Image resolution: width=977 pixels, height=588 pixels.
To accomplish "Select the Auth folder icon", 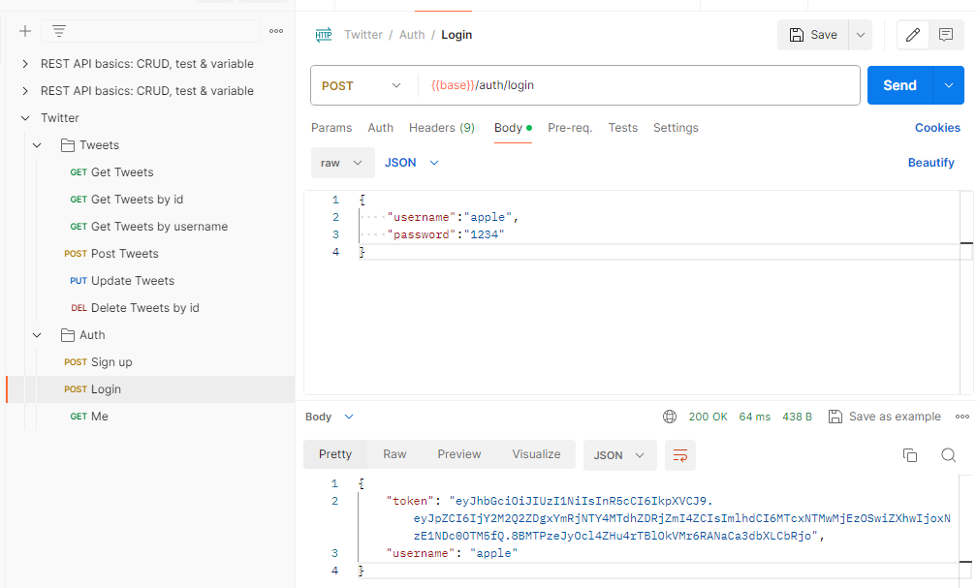I will 68,335.
